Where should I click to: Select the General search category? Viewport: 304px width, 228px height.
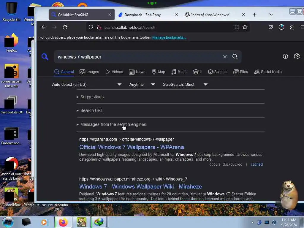pos(64,72)
